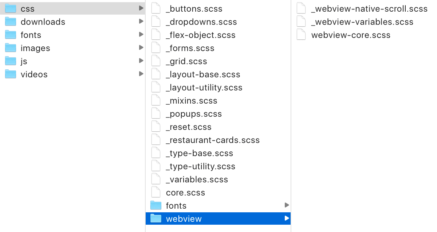This screenshot has height=232, width=437.
Task: Expand the fonts subfolder arrow in css
Action: click(x=287, y=205)
